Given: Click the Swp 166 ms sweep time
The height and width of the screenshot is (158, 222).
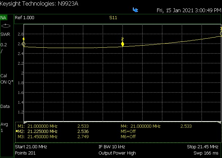Looking at the screenshot, I should click(x=206, y=153).
